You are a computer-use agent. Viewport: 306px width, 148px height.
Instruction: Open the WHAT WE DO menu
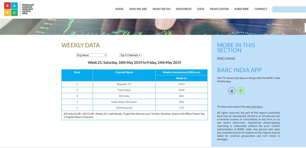click(161, 9)
